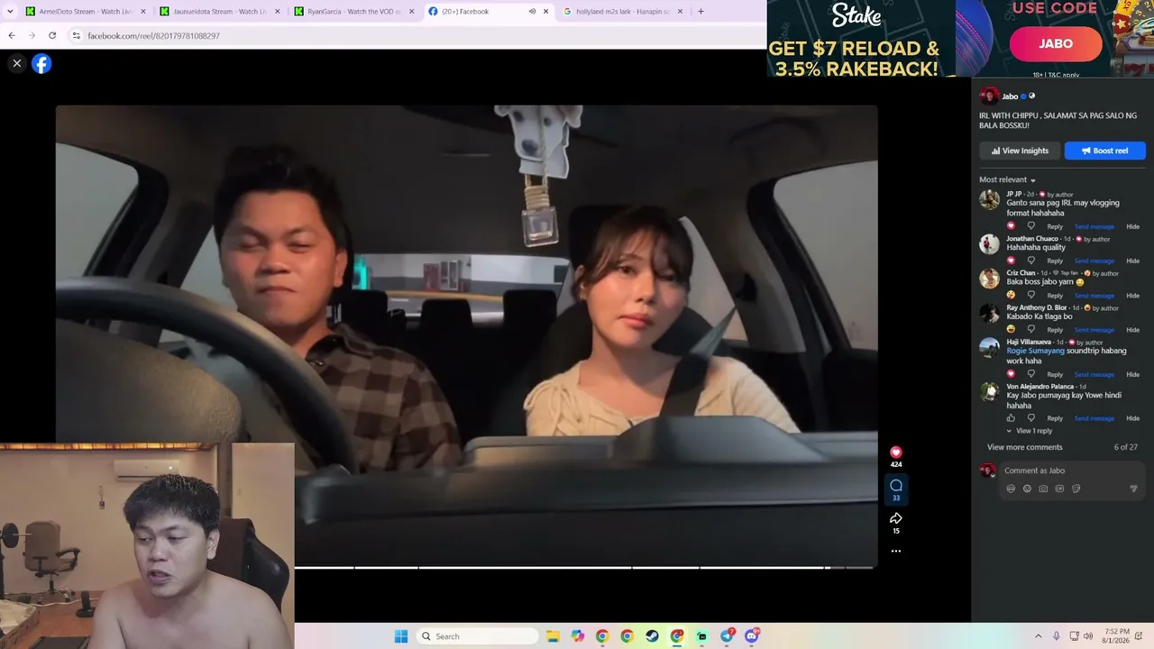
Task: Close the reel viewer with the X button
Action: coord(16,63)
